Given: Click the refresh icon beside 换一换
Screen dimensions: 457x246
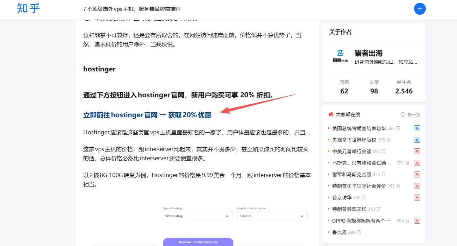Looking at the screenshot, I should 403,114.
